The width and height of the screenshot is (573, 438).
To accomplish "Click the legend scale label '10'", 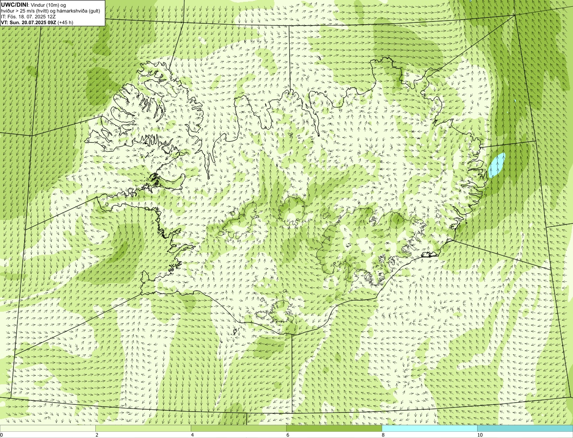I will (x=480, y=435).
